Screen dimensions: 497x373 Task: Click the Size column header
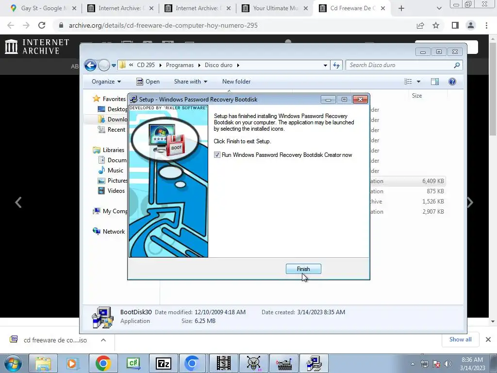coord(417,96)
